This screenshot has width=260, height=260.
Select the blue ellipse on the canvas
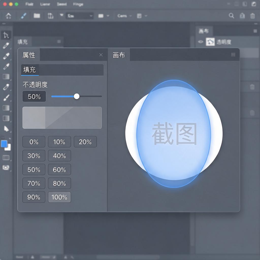174,134
